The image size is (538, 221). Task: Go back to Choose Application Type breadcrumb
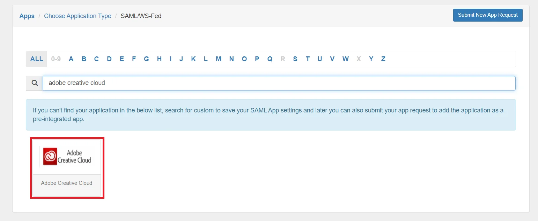tap(78, 16)
